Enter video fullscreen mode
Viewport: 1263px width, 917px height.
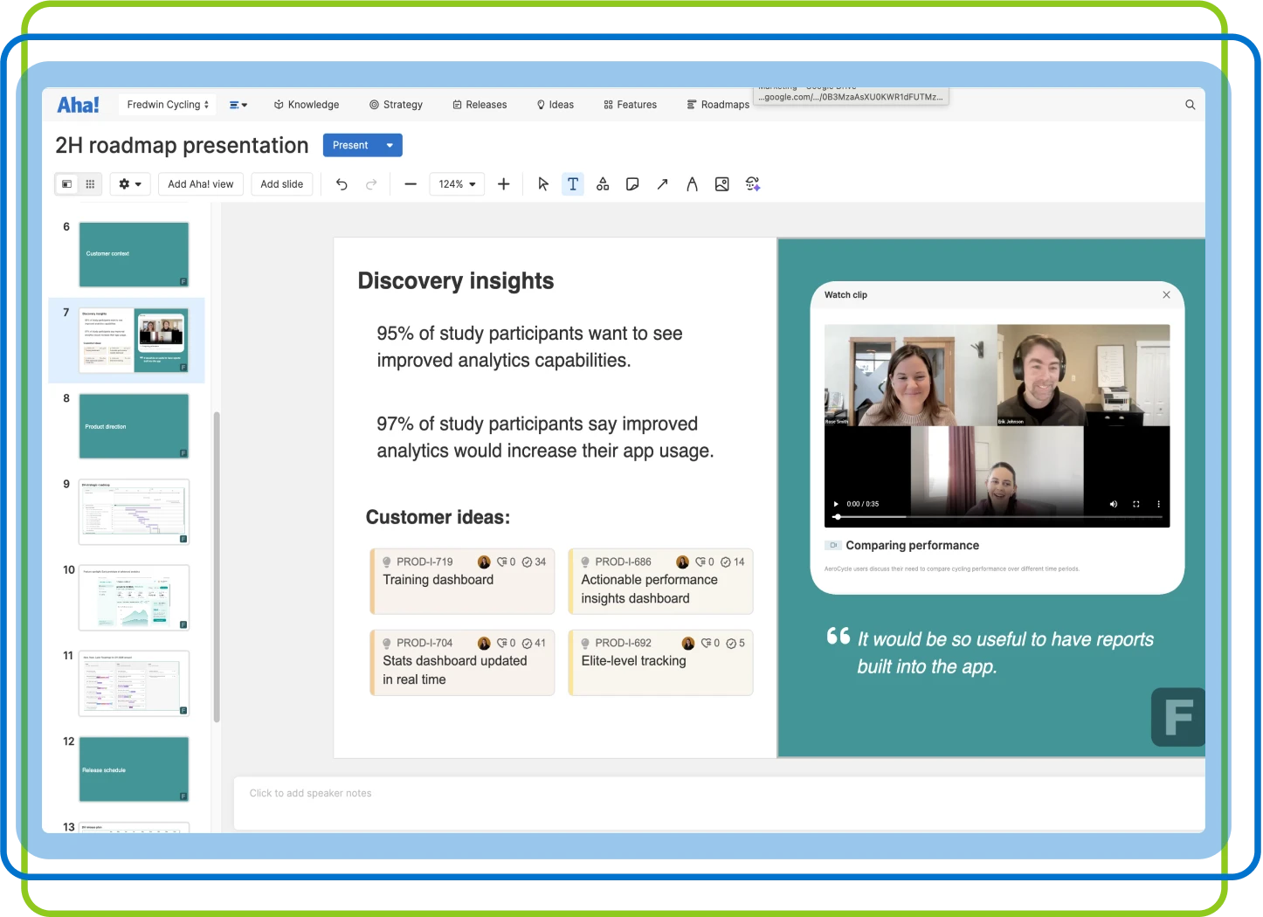pyautogui.click(x=1136, y=504)
